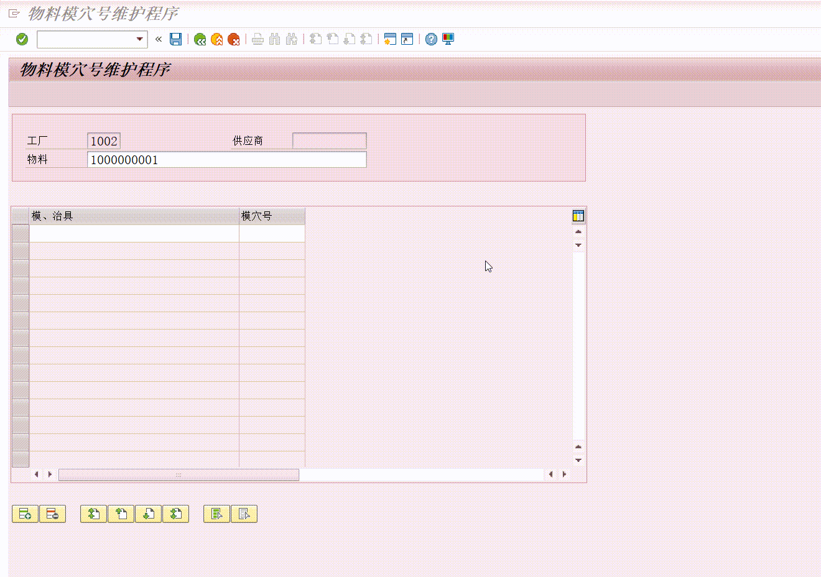Click the 供应商 input field
Image resolution: width=821 pixels, height=577 pixels.
[329, 141]
